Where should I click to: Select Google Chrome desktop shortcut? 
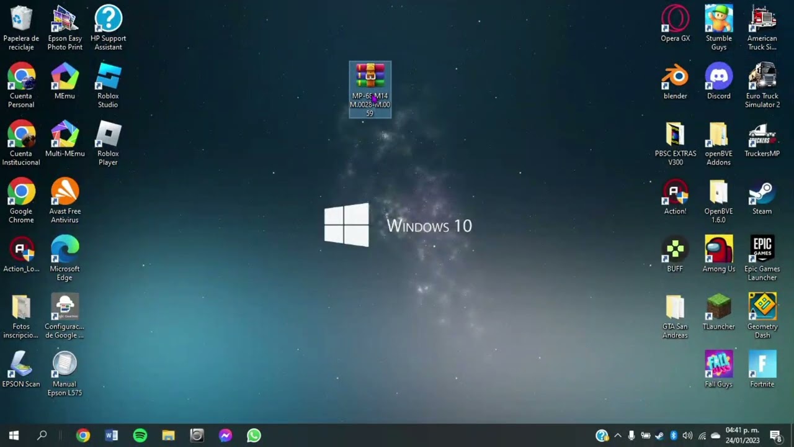pos(21,201)
